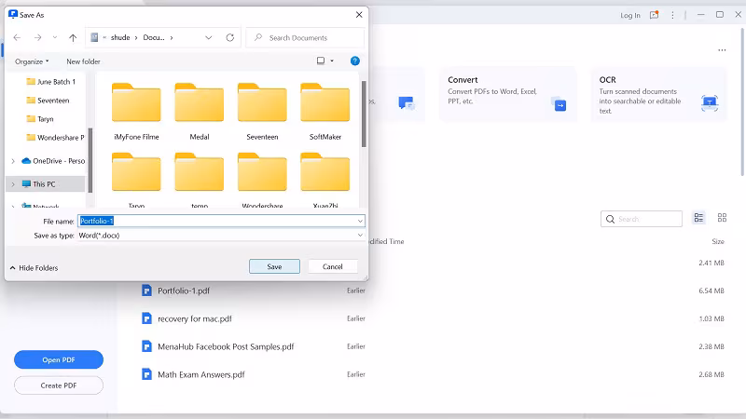Go forward in the Save As dialog
This screenshot has width=746, height=419.
tap(37, 37)
